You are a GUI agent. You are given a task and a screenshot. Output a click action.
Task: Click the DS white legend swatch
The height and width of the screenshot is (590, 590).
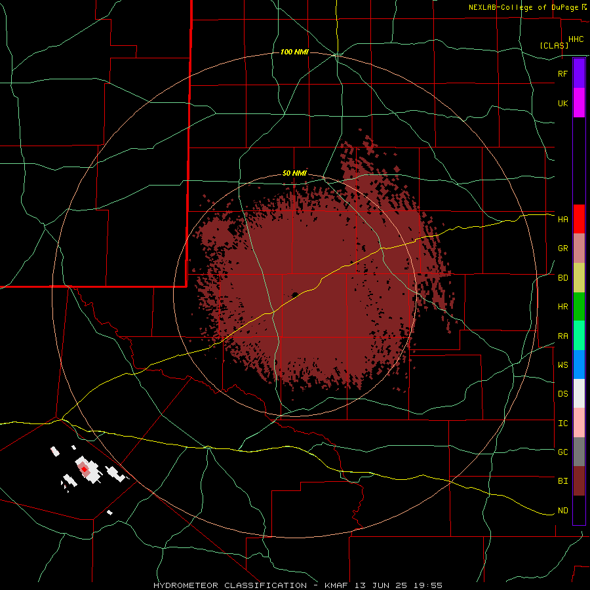pyautogui.click(x=579, y=393)
